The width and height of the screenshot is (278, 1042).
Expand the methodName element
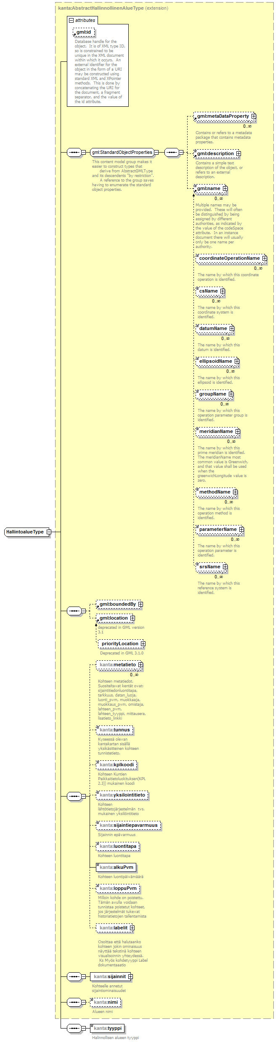235,492
